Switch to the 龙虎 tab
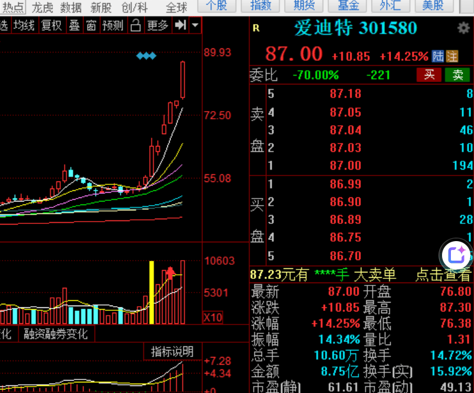Image resolution: width=474 pixels, height=393 pixels. pos(43,7)
